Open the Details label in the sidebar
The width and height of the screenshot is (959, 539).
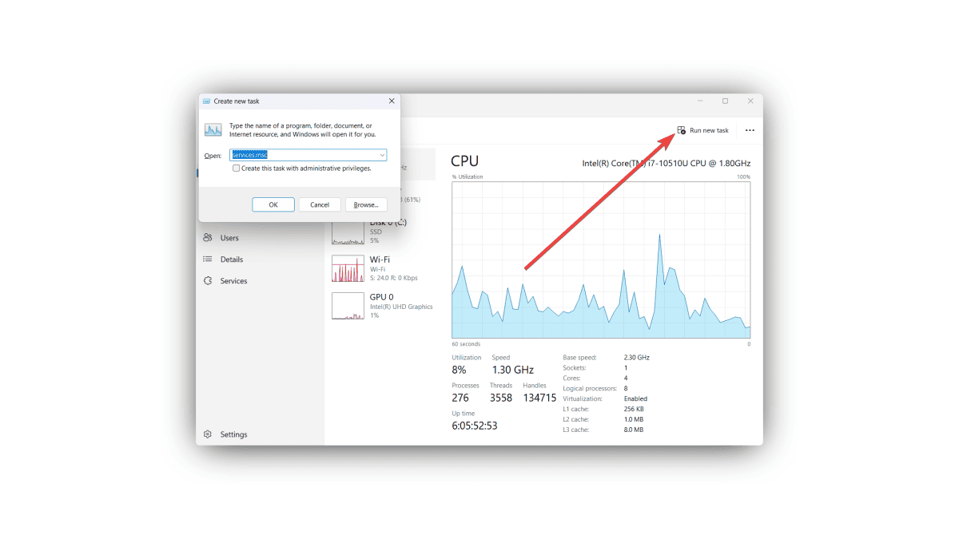pyautogui.click(x=232, y=260)
